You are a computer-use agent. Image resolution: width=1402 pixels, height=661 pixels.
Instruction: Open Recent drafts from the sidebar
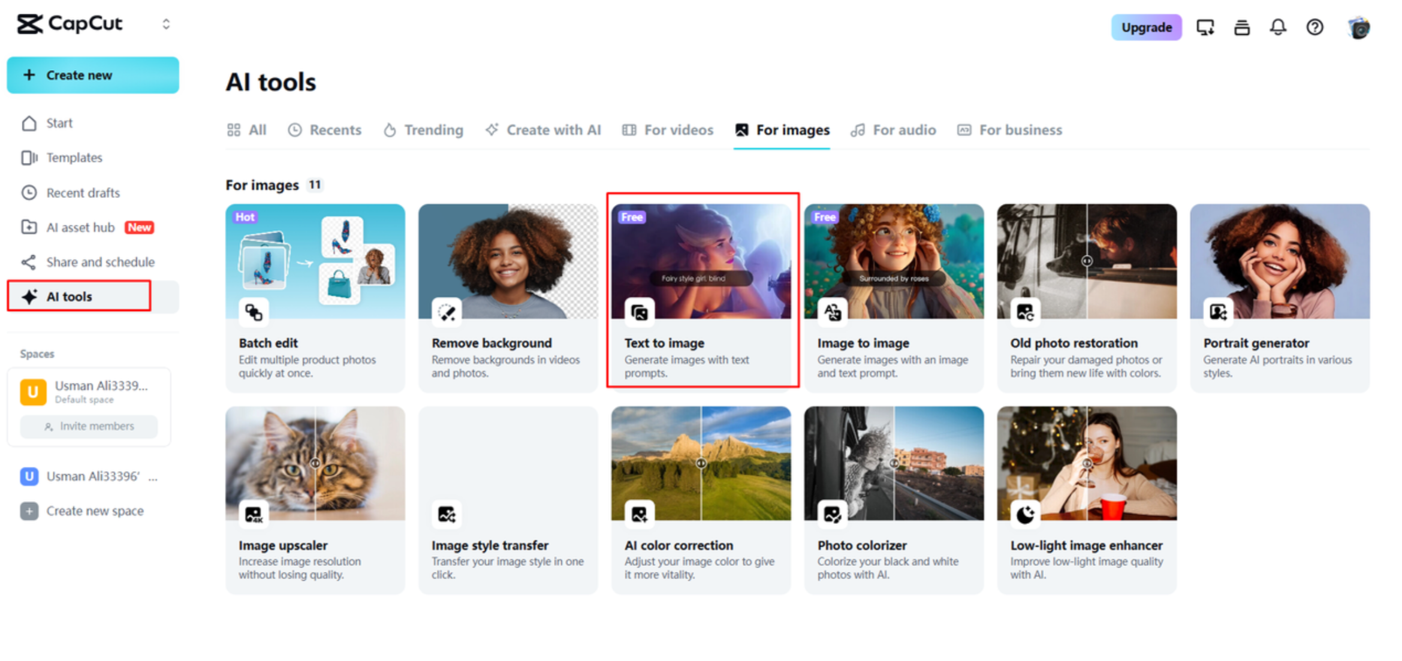coord(83,192)
